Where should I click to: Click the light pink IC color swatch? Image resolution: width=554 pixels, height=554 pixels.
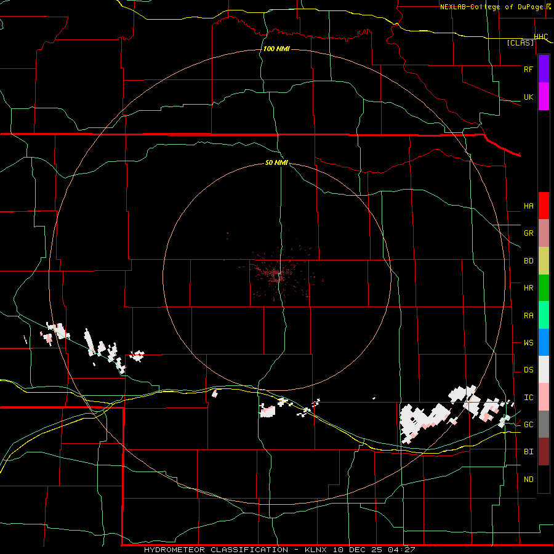click(x=544, y=397)
